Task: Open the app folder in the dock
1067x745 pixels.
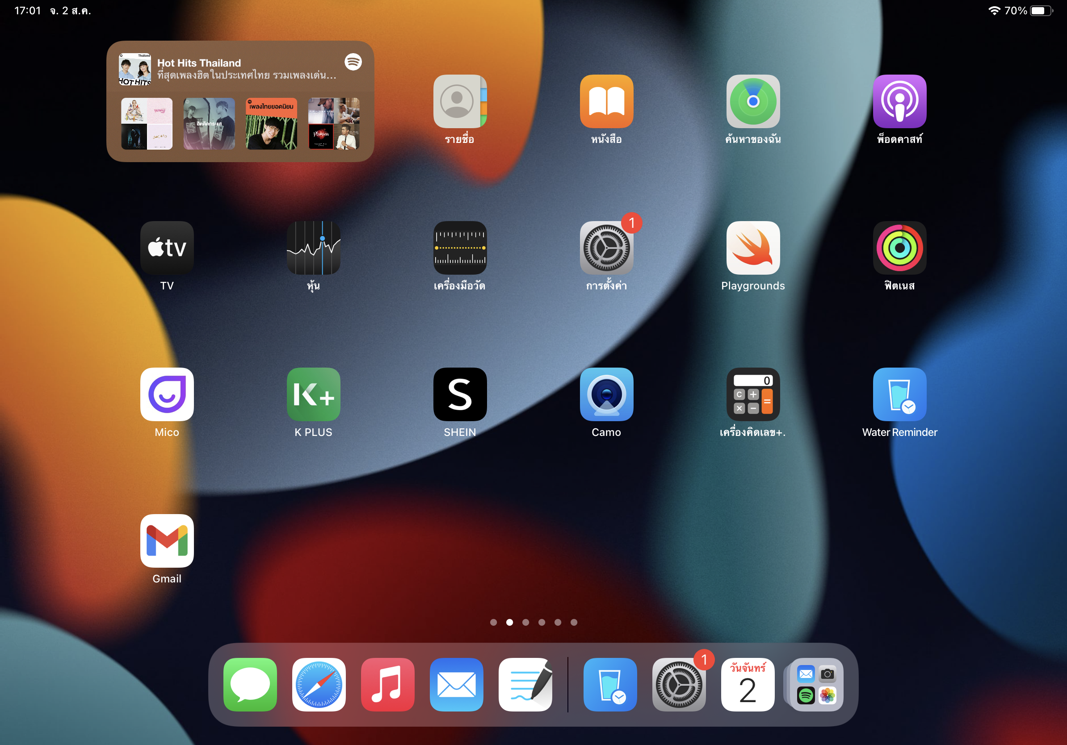Action: point(816,684)
